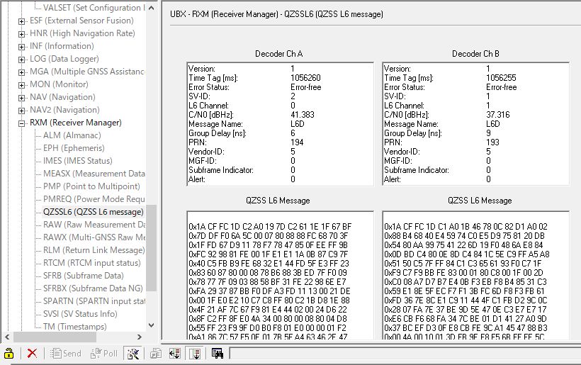Click the red X clear icon
The image size is (581, 365).
32,353
